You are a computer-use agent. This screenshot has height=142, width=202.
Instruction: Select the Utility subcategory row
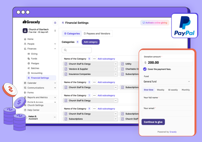click(x=129, y=64)
